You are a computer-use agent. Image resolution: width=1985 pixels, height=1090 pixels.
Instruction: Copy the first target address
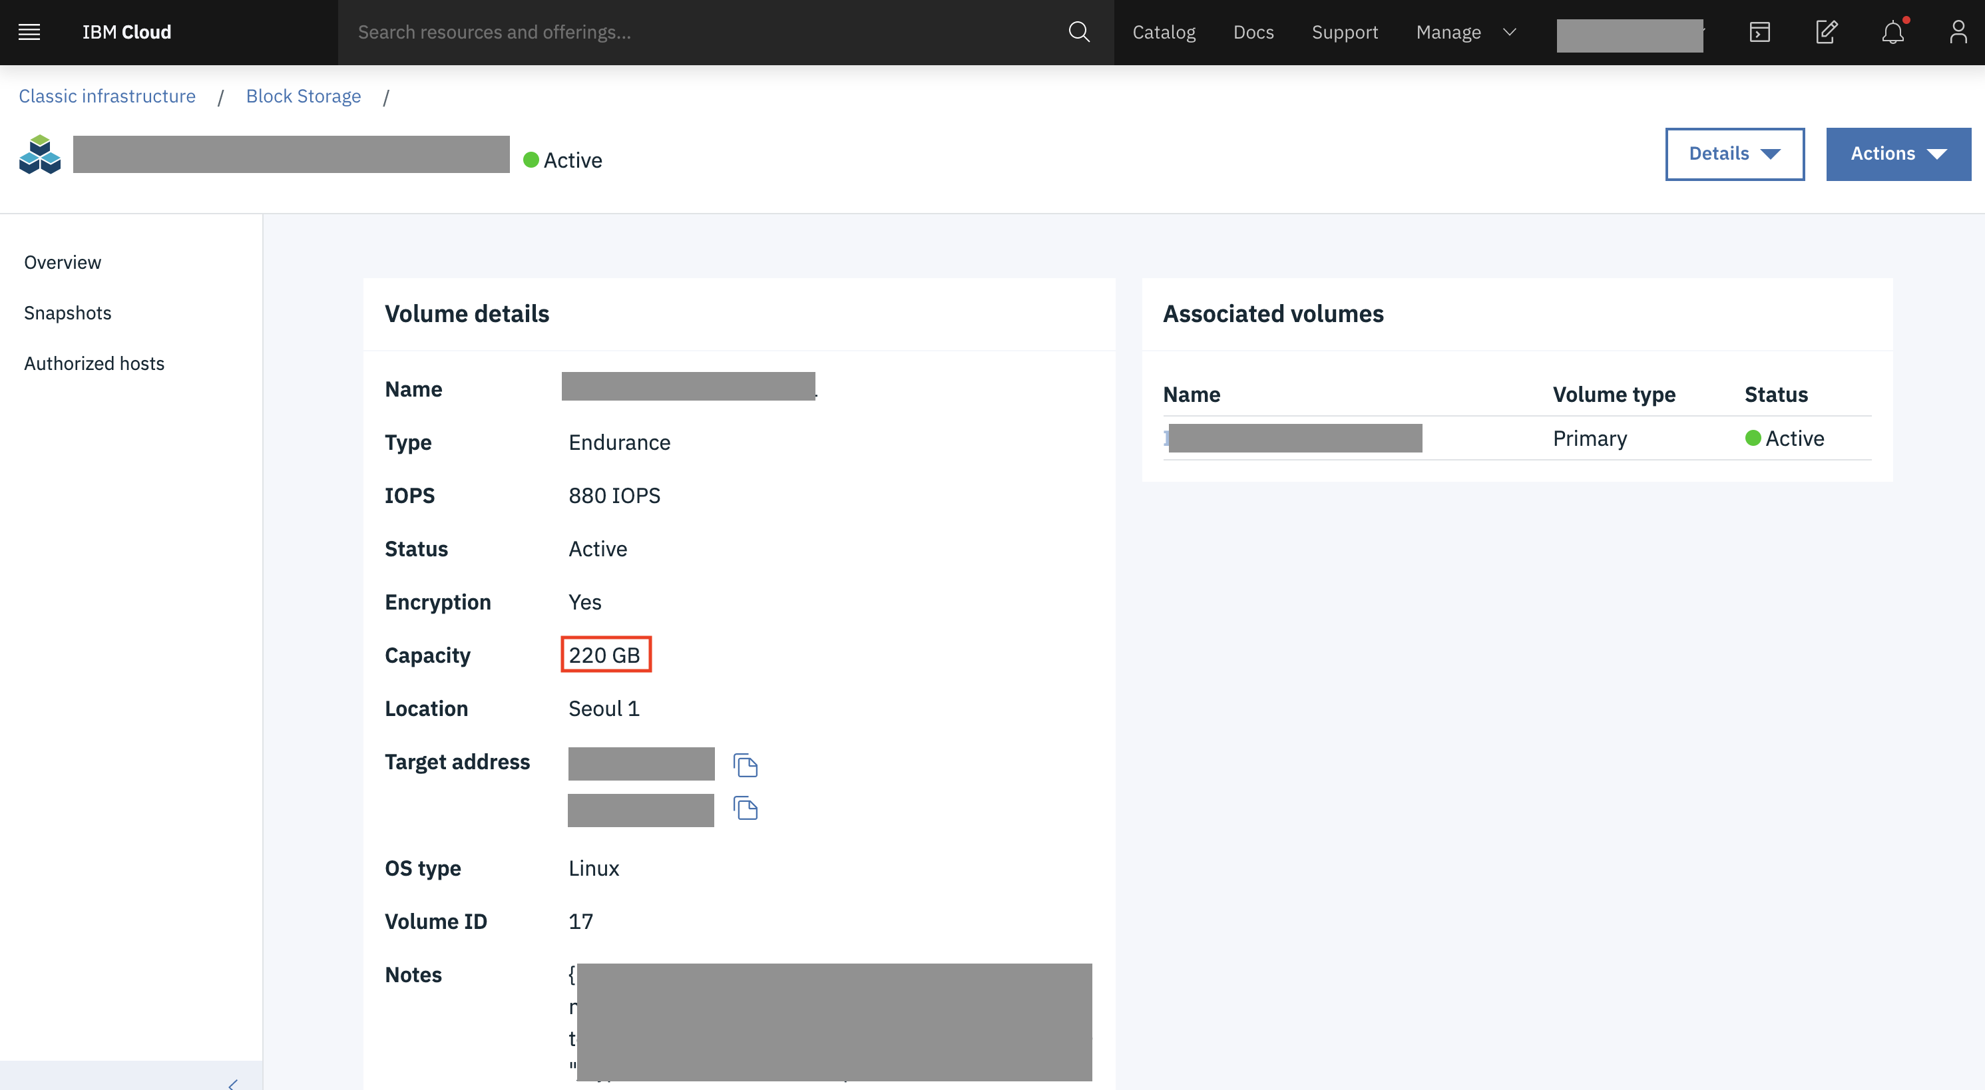pos(745,765)
